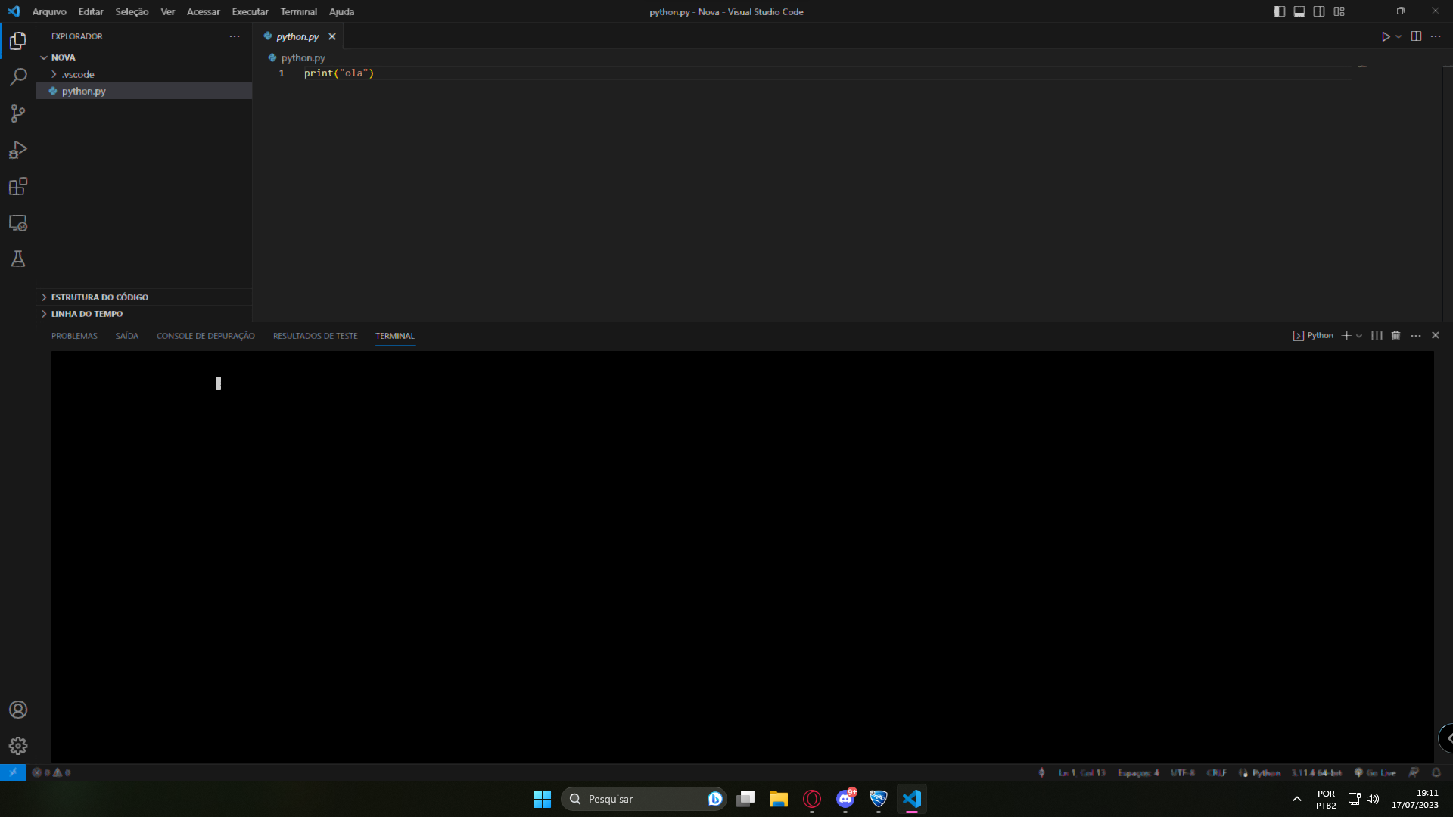Click the remote window indicator in status bar
The image size is (1453, 817).
click(13, 772)
